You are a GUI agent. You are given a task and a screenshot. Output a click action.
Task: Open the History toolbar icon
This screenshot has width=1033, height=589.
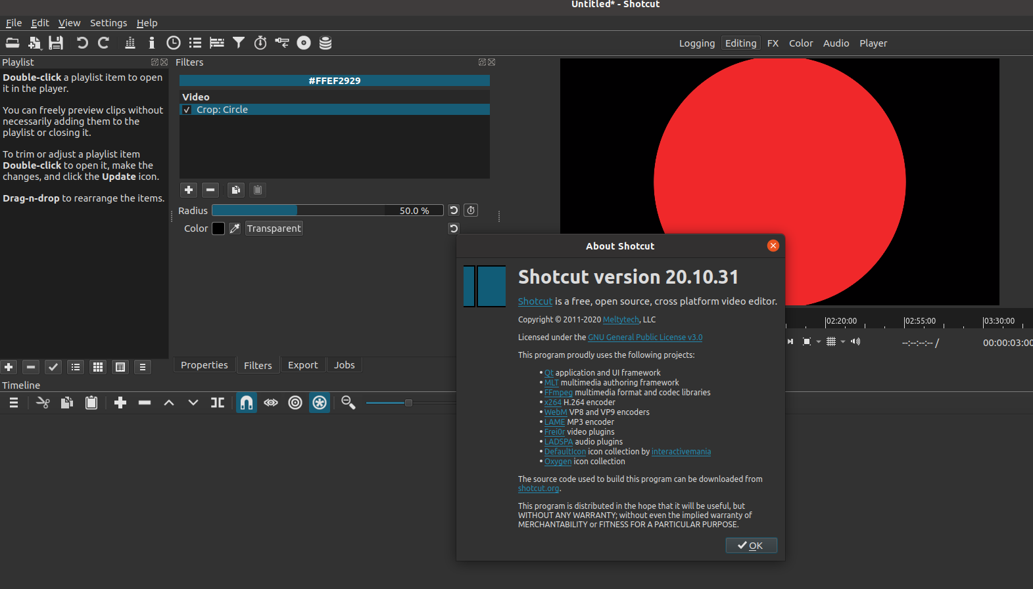coord(282,43)
